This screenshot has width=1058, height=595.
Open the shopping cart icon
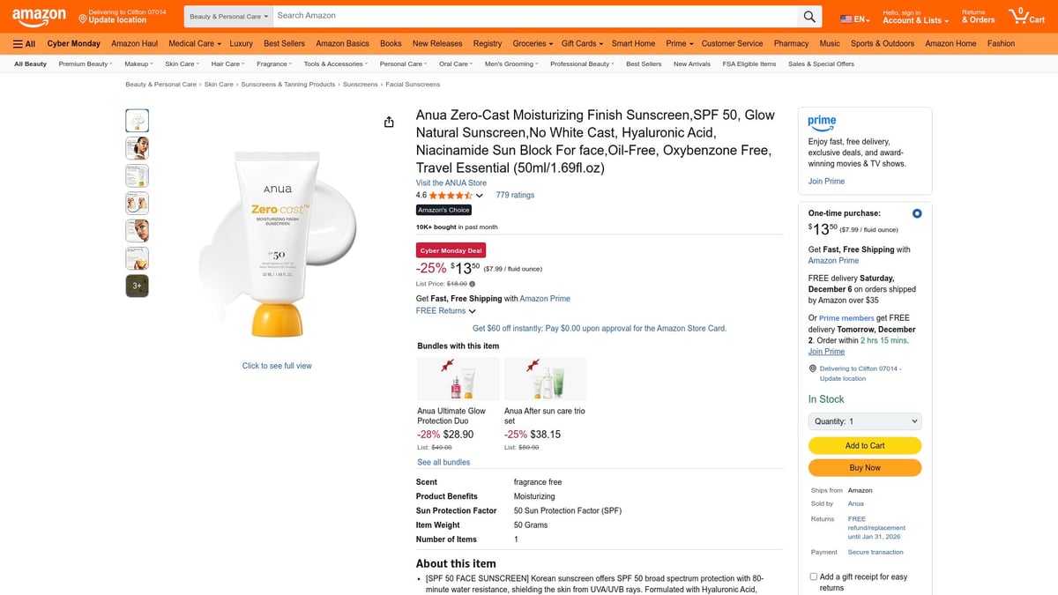click(1018, 15)
